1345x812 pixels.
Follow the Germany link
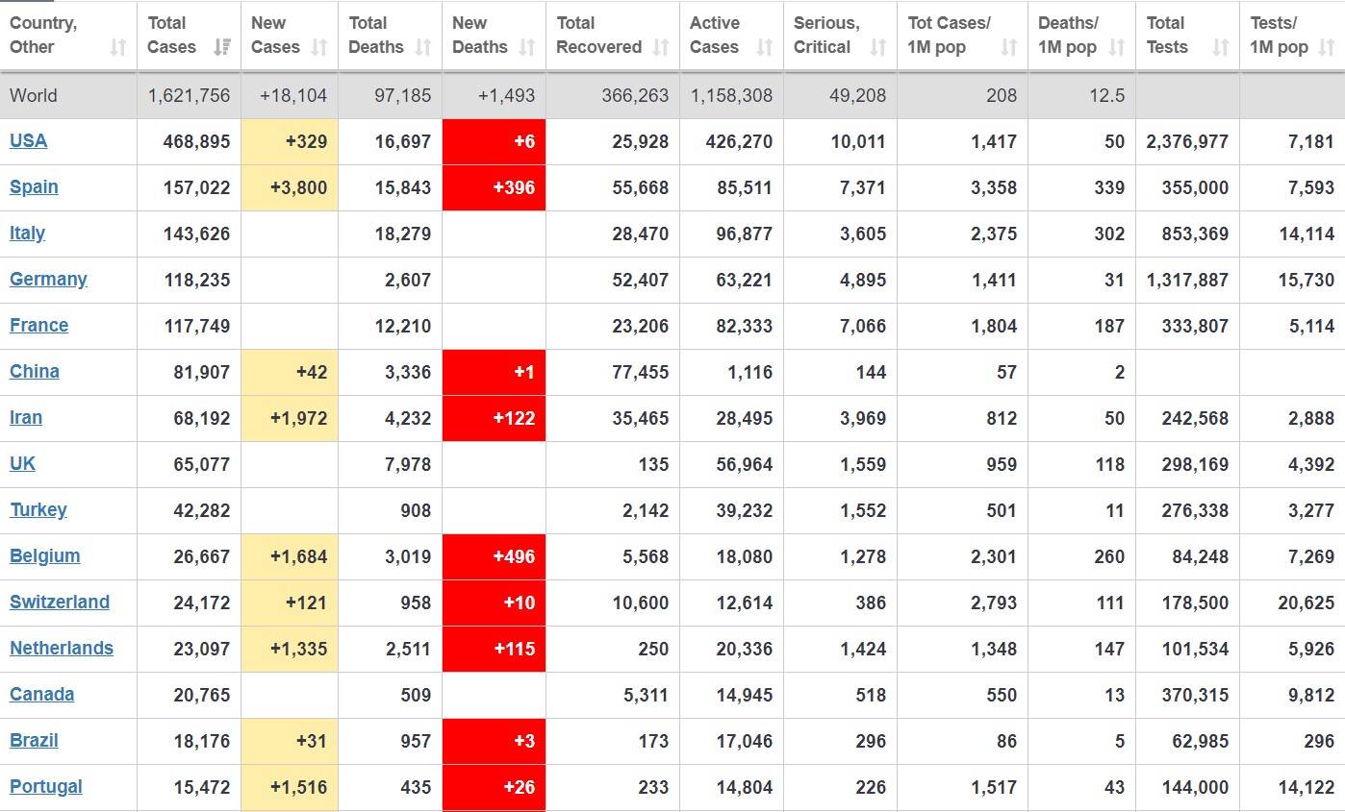[48, 280]
